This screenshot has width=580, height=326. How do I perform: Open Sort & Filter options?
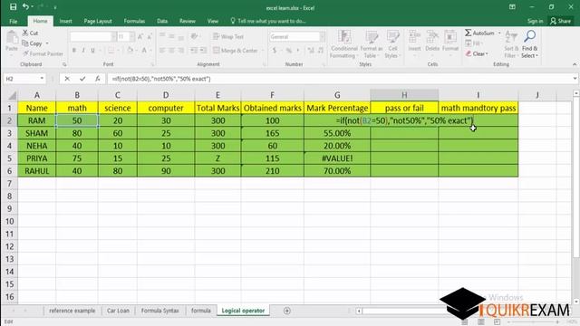pyautogui.click(x=511, y=44)
